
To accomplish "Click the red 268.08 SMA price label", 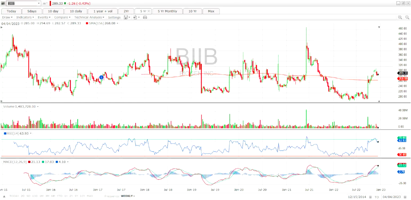I will coord(402,78).
